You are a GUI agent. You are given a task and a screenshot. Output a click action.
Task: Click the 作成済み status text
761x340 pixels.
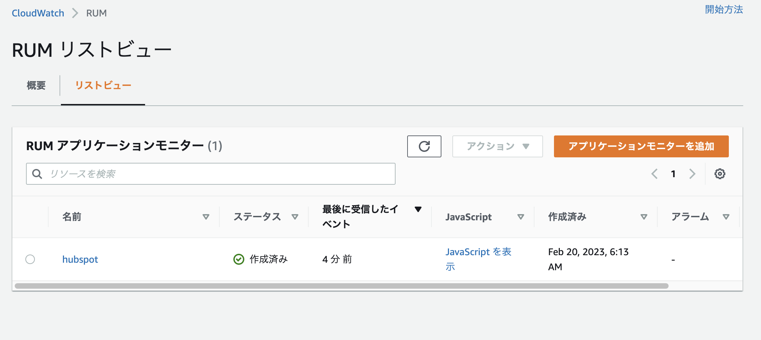point(269,259)
